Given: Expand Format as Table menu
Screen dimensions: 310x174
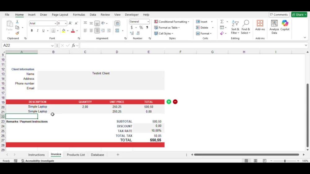Looking at the screenshot, I should [167, 28].
